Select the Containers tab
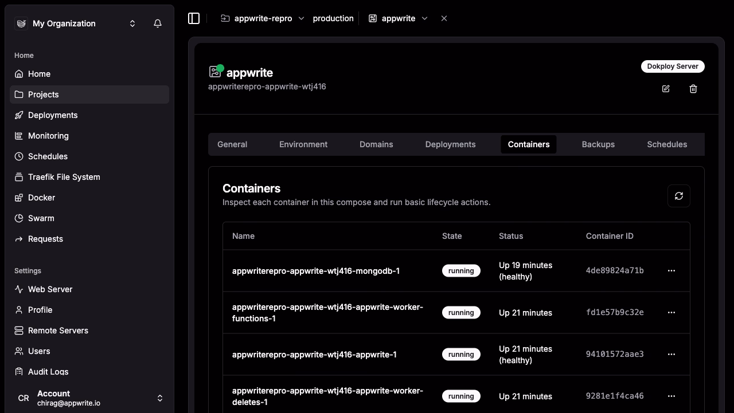This screenshot has width=734, height=413. coord(529,144)
